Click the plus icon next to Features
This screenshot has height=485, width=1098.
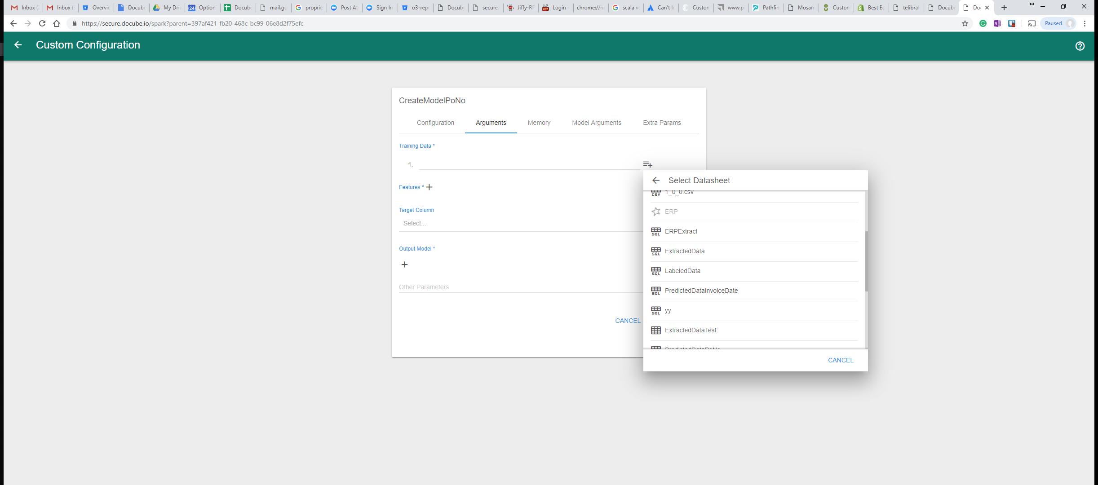pyautogui.click(x=429, y=187)
